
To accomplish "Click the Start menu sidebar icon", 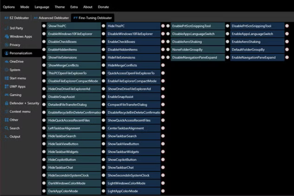I will pyautogui.click(x=7, y=78).
